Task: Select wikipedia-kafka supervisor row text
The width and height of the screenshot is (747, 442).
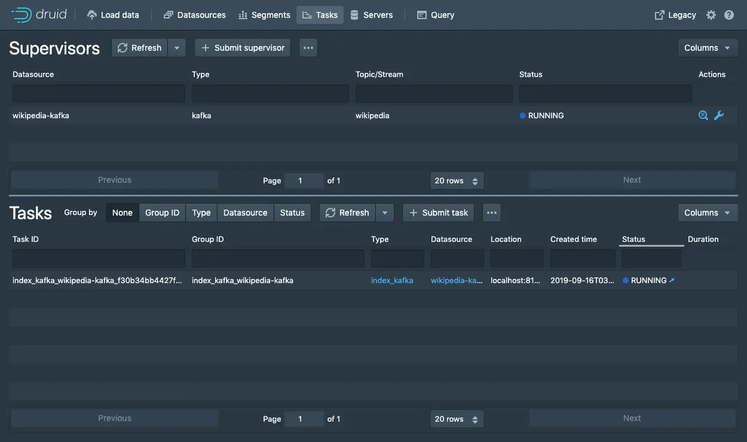Action: pyautogui.click(x=41, y=115)
